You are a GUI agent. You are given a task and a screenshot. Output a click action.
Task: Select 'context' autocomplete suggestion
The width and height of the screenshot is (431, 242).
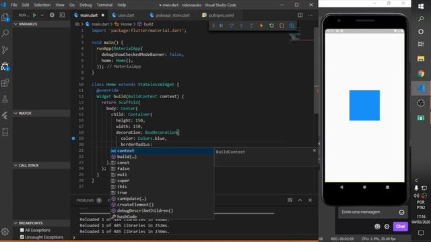click(x=162, y=151)
